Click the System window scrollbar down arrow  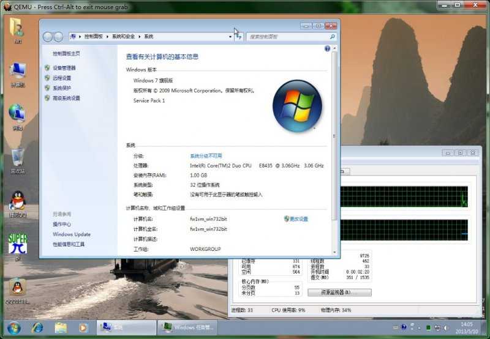pos(334,252)
